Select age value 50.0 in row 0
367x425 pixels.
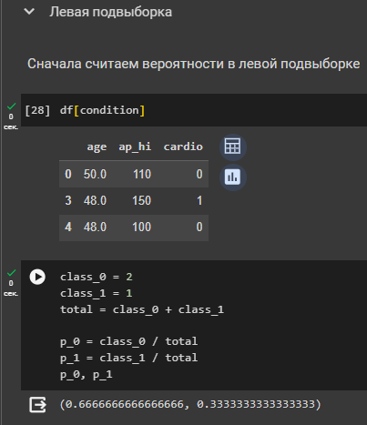[95, 174]
